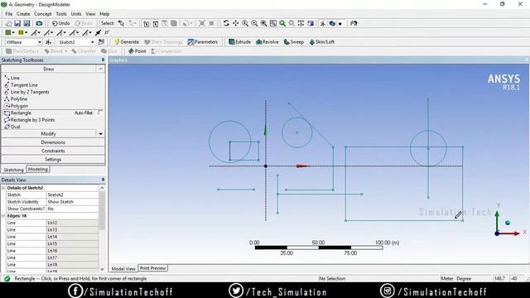
Task: Click the Box Zoom icon
Action: click(x=254, y=23)
